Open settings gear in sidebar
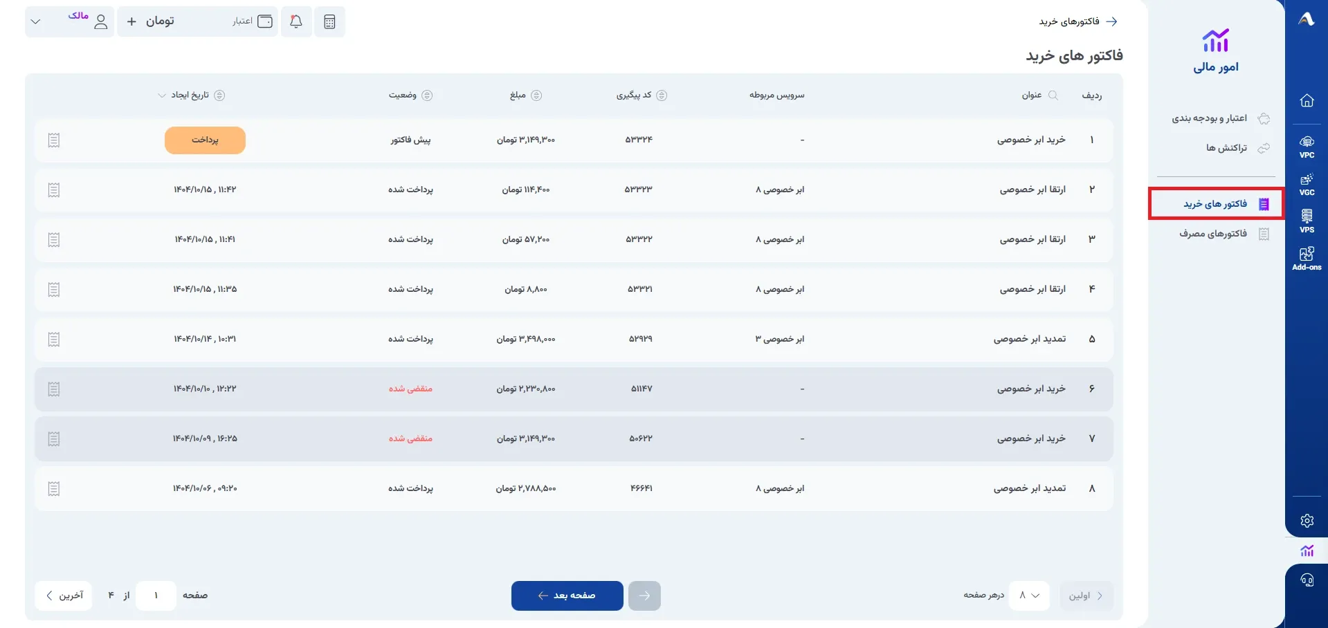Image resolution: width=1328 pixels, height=628 pixels. pos(1307,521)
